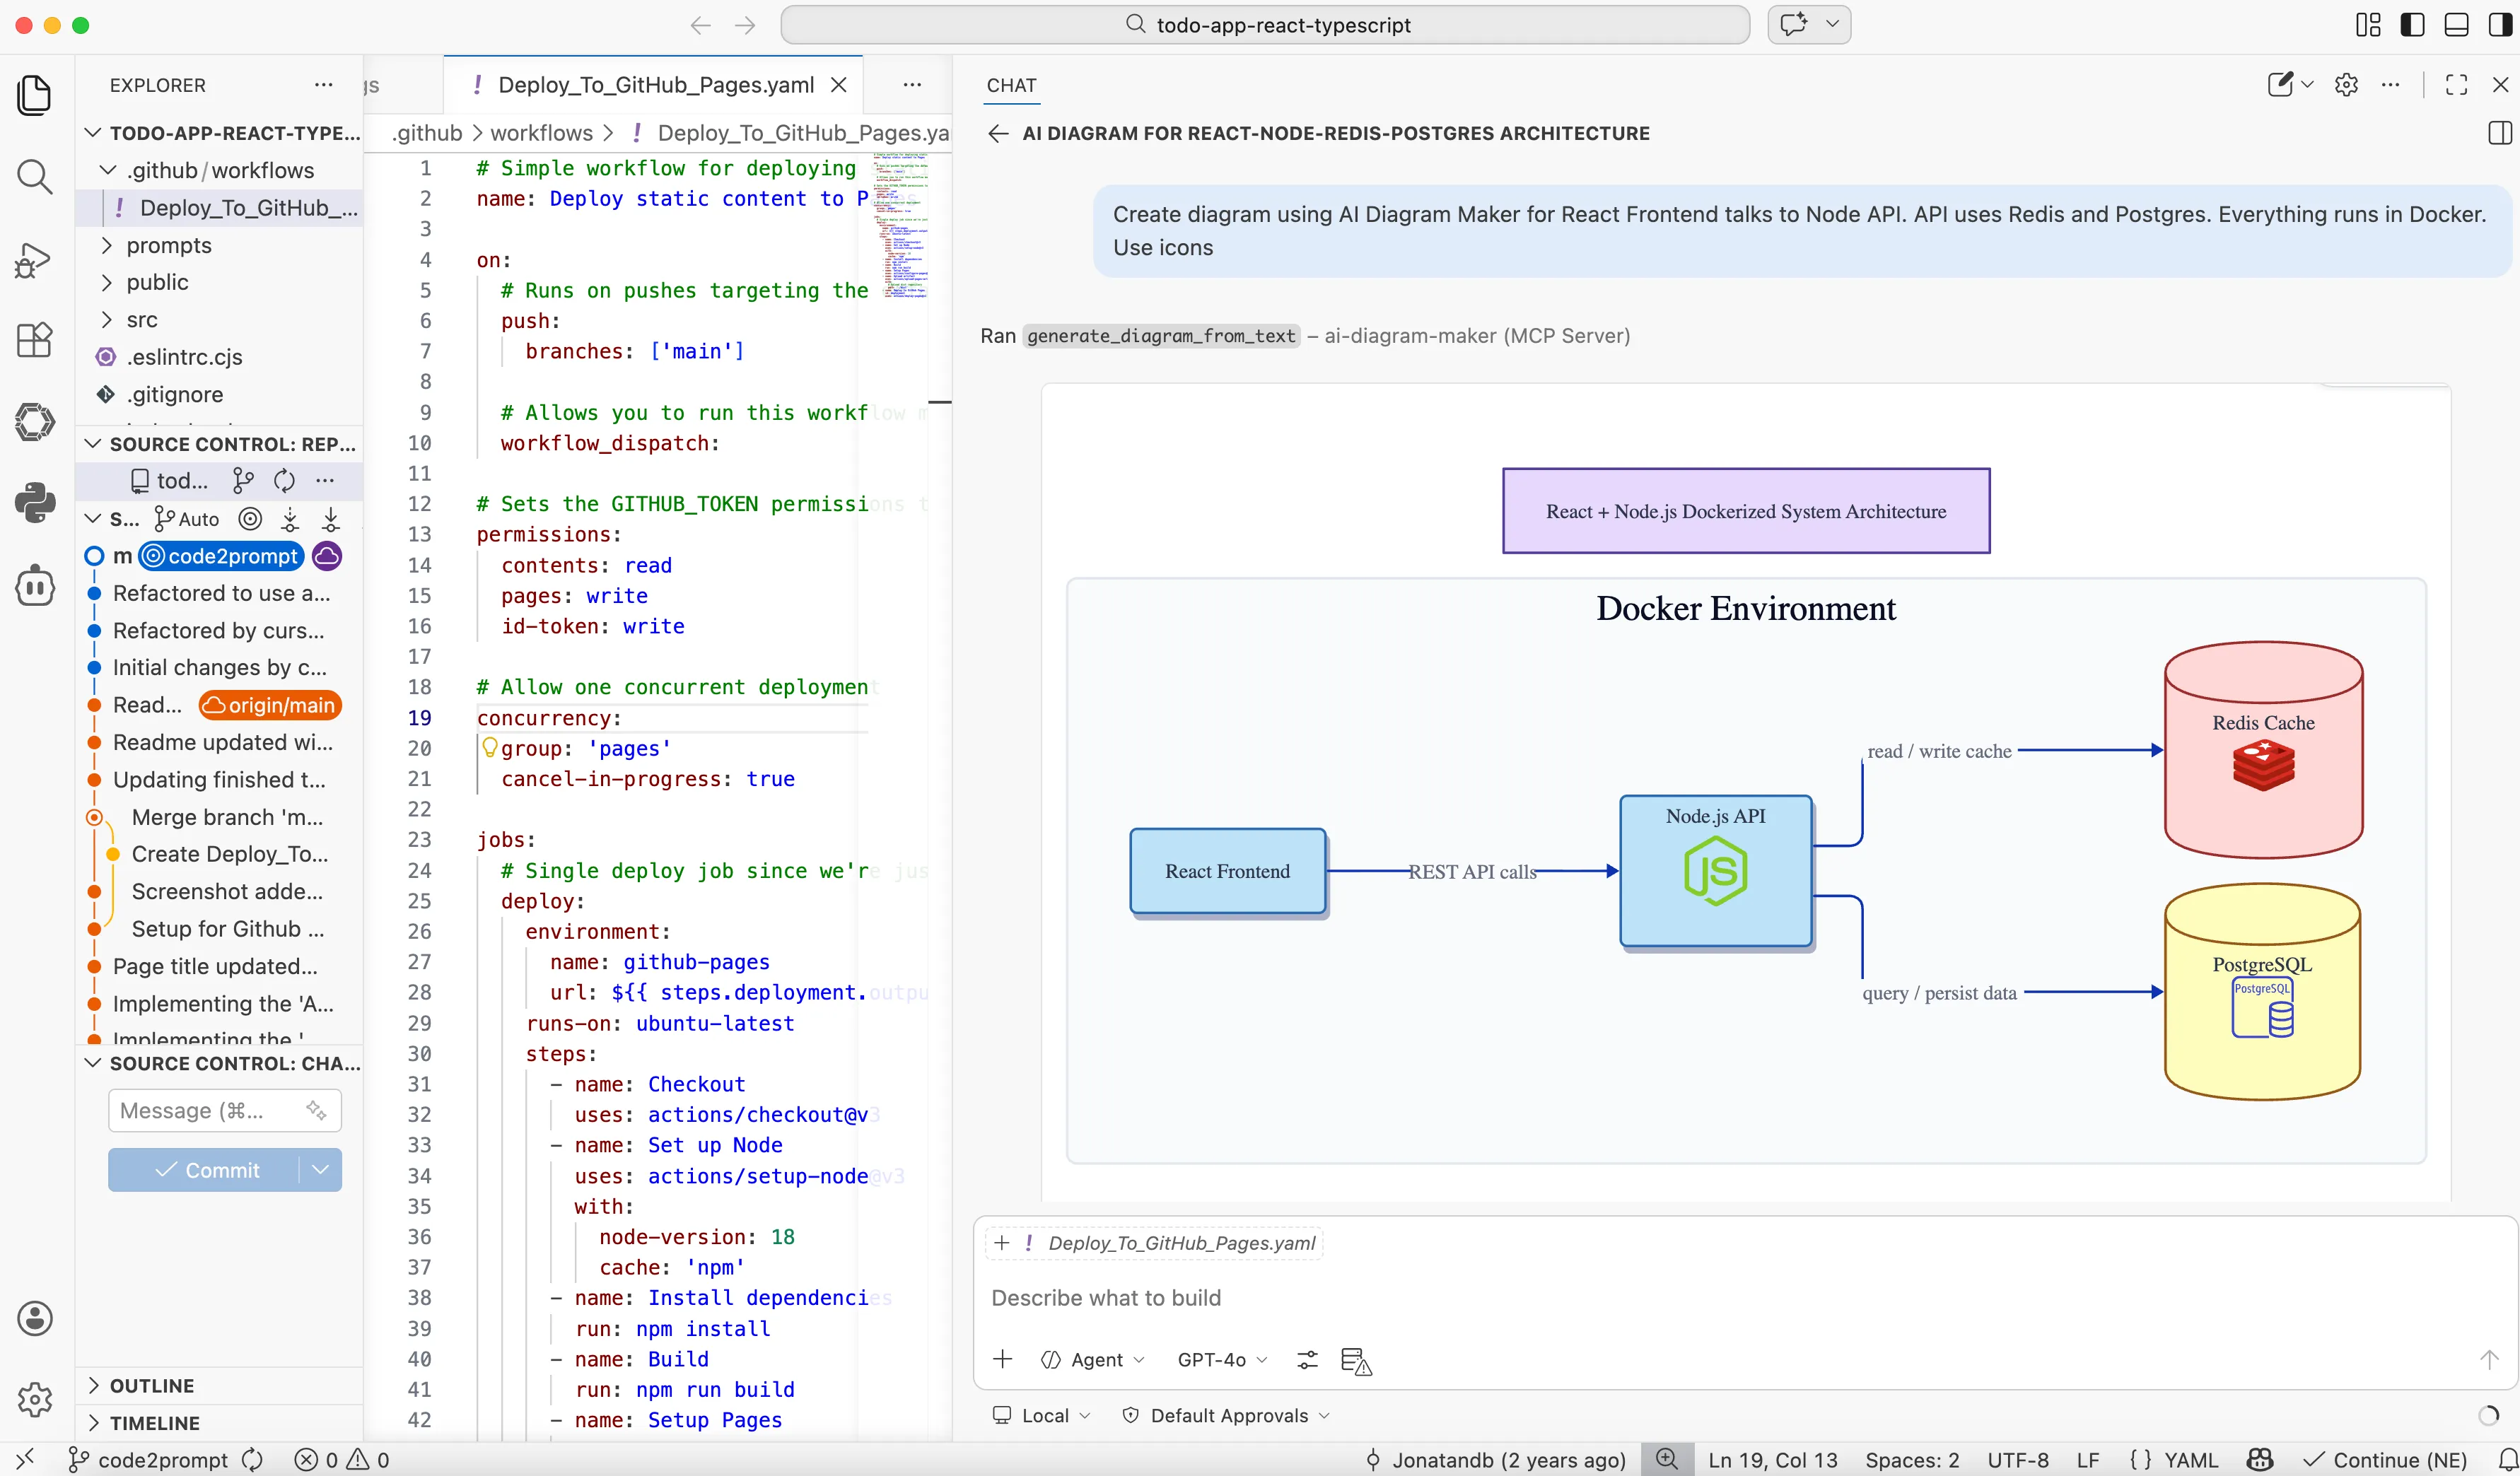Open the TIMELINE section in Explorer
Viewport: 2520px width, 1476px height.
pos(156,1423)
